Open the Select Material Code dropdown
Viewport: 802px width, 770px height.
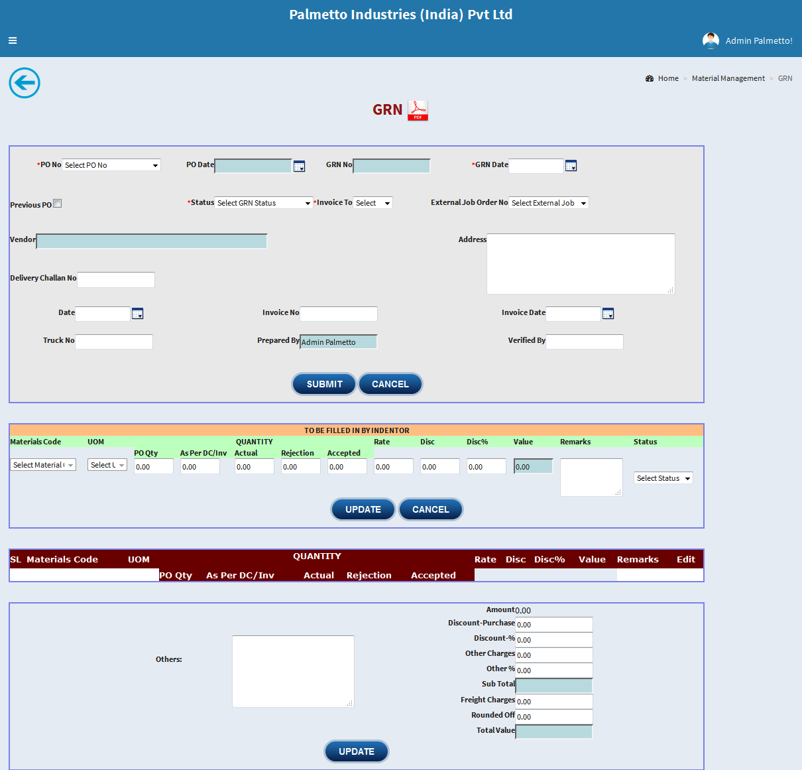[x=43, y=465]
